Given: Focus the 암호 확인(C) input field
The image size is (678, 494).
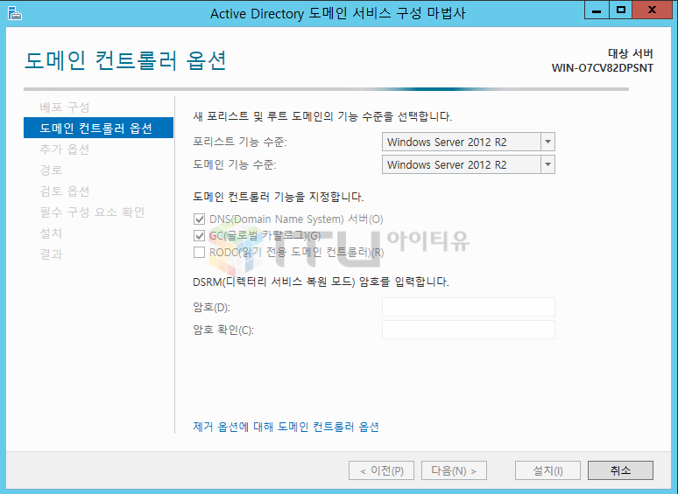Looking at the screenshot, I should [x=469, y=330].
